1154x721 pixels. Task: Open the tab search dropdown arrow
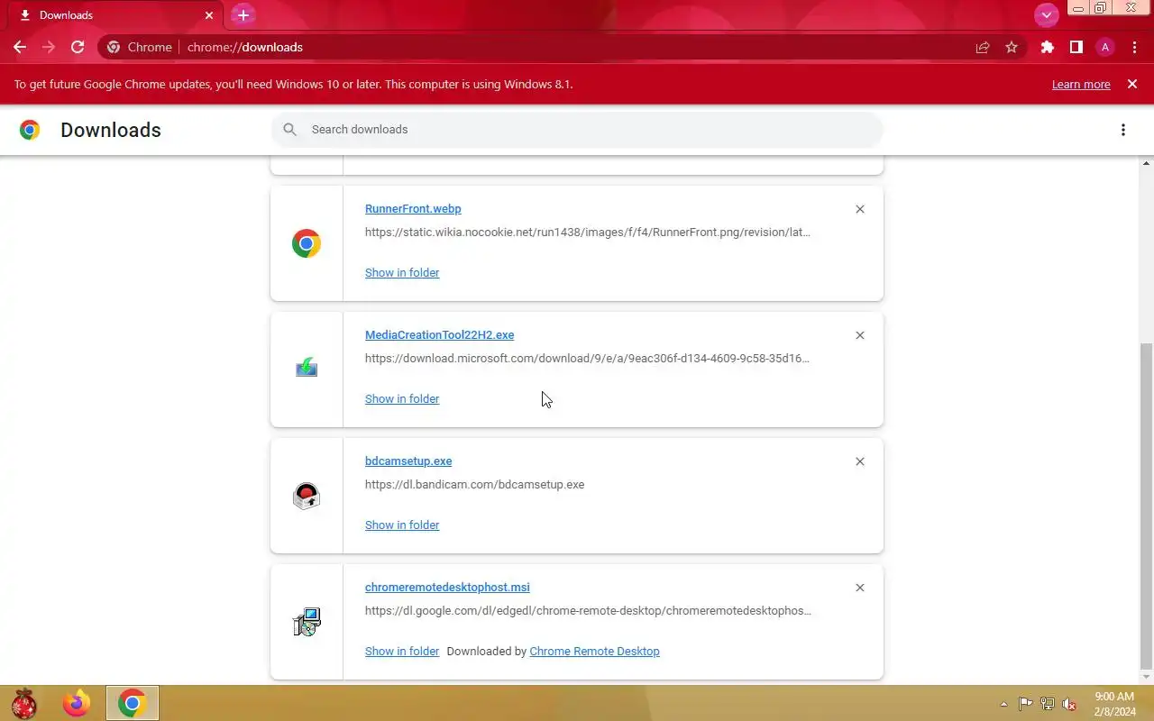[x=1046, y=14]
